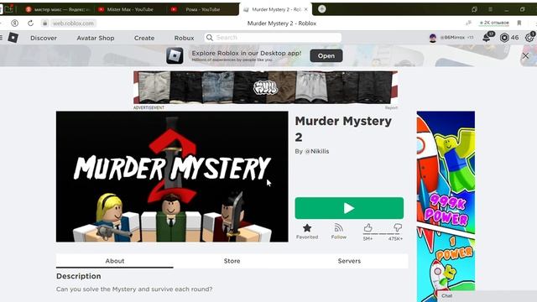Switch to the Servers tab
The height and width of the screenshot is (302, 537).
click(349, 261)
